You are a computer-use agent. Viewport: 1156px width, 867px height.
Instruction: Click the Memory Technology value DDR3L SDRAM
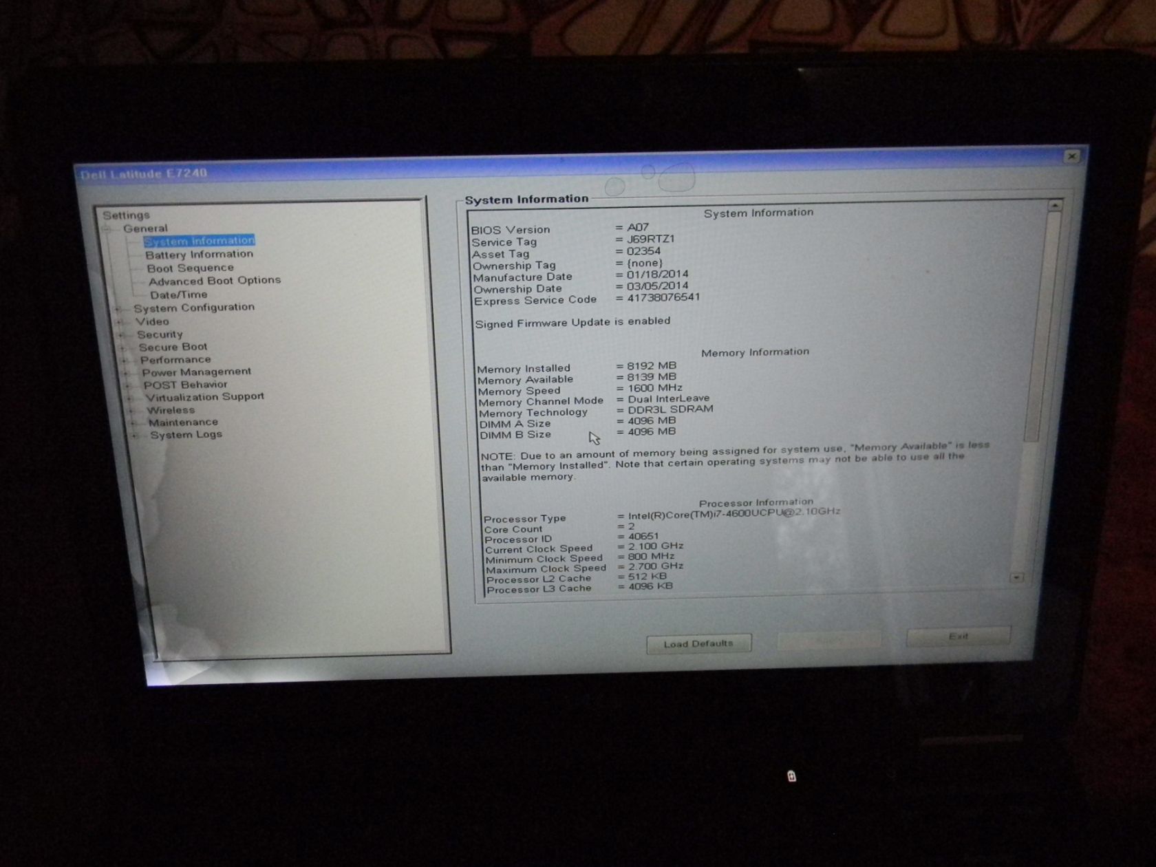(670, 409)
